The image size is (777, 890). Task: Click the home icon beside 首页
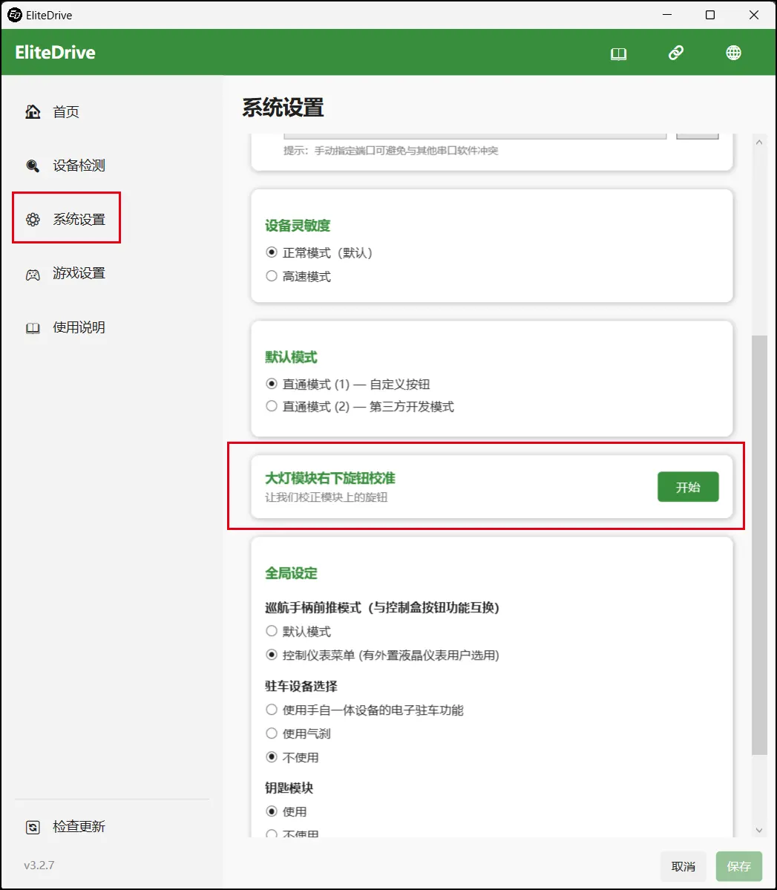coord(33,112)
